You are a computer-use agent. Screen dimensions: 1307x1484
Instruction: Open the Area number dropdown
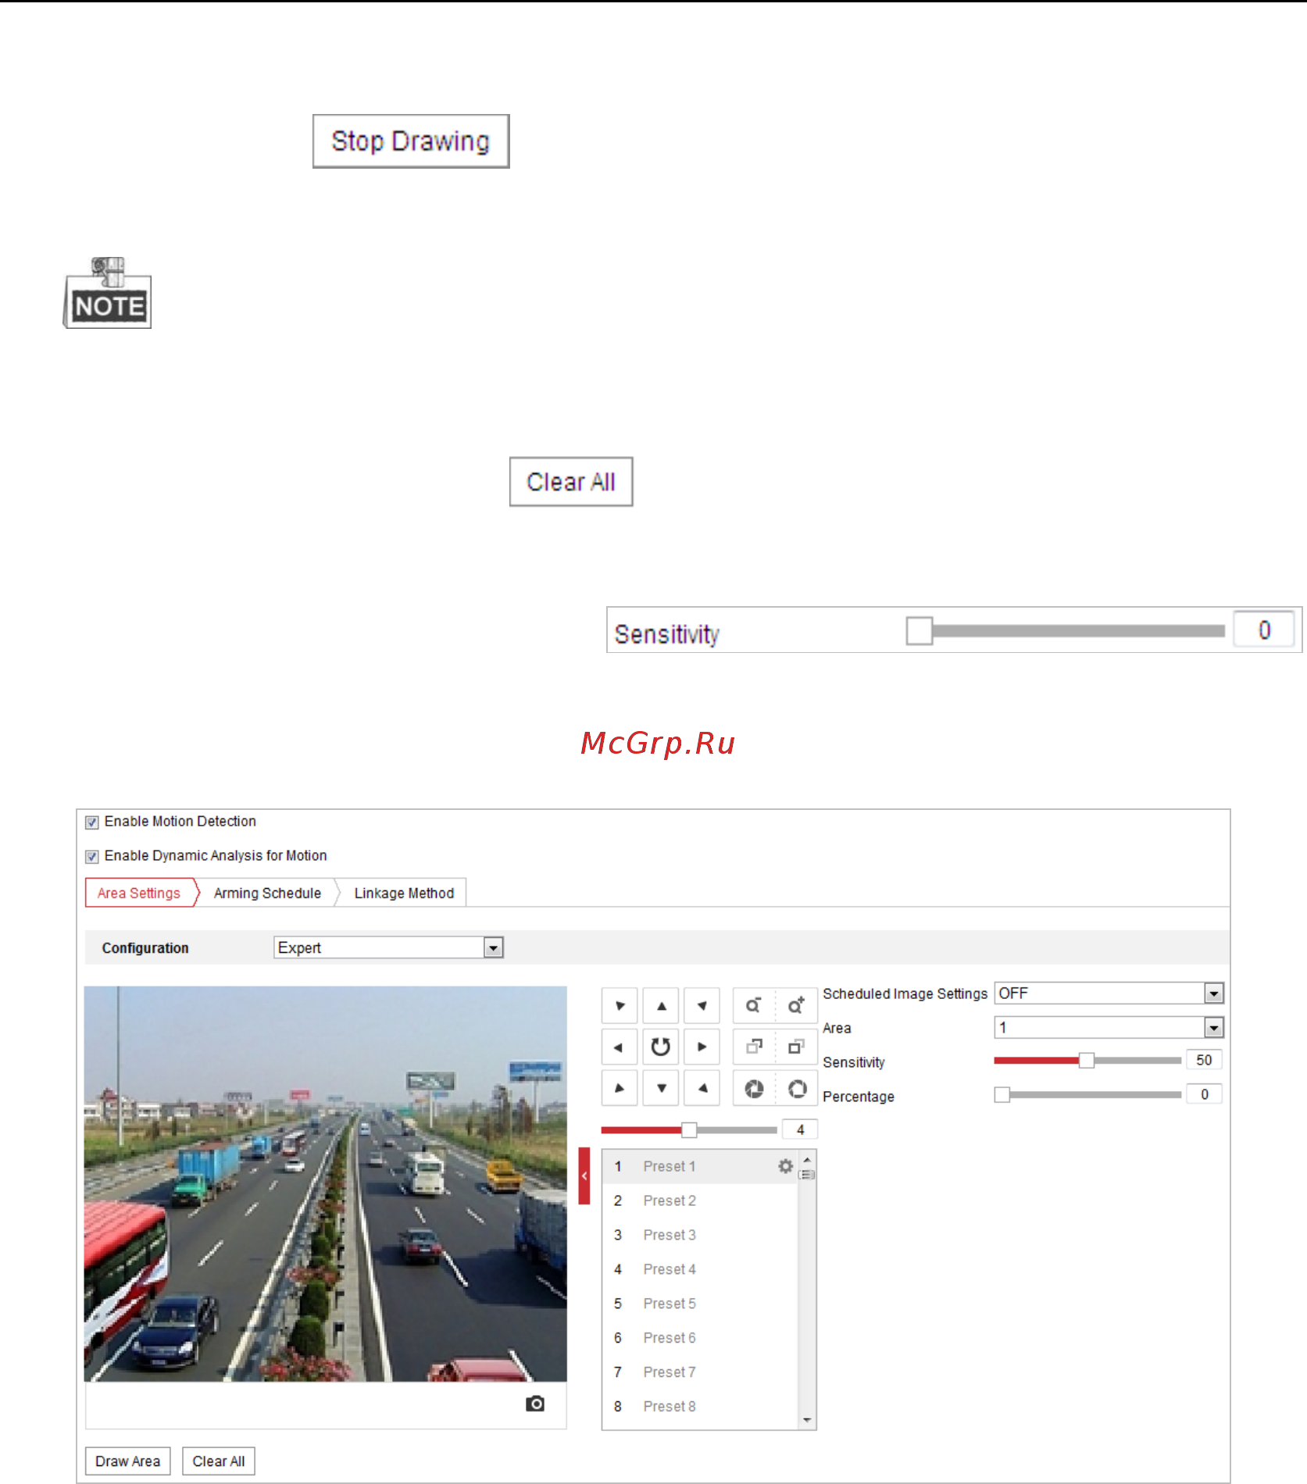coord(1109,1028)
